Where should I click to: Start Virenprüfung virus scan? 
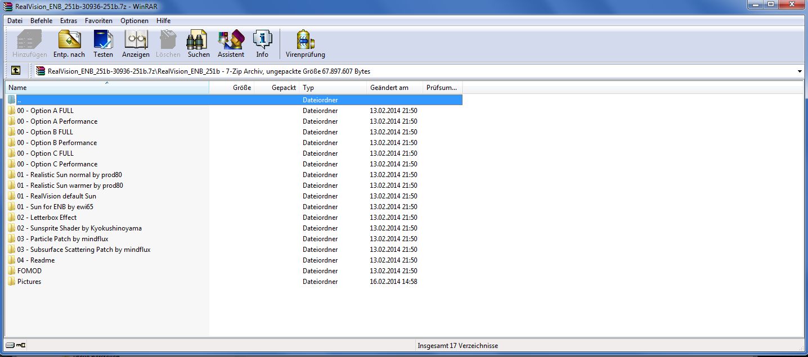tap(306, 43)
